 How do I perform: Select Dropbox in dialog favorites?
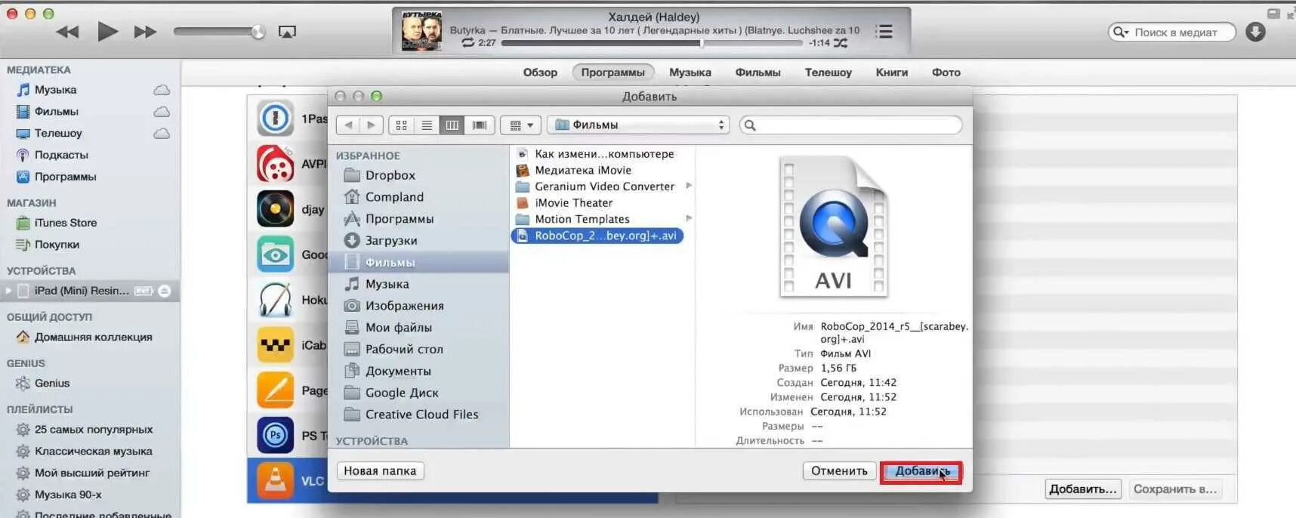click(390, 175)
